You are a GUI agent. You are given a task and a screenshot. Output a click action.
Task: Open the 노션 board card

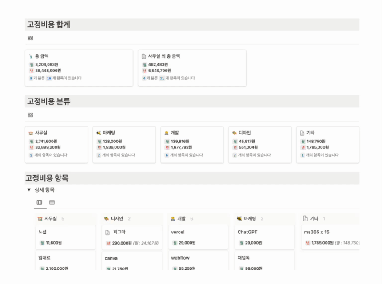coord(66,237)
